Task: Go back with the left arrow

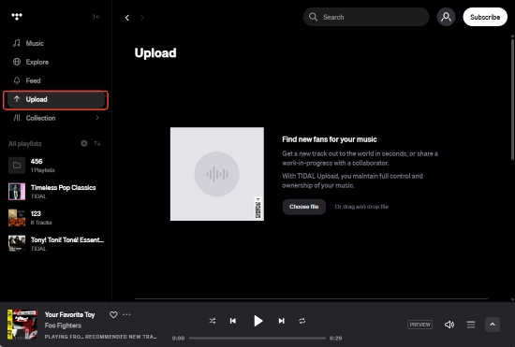Action: 127,18
